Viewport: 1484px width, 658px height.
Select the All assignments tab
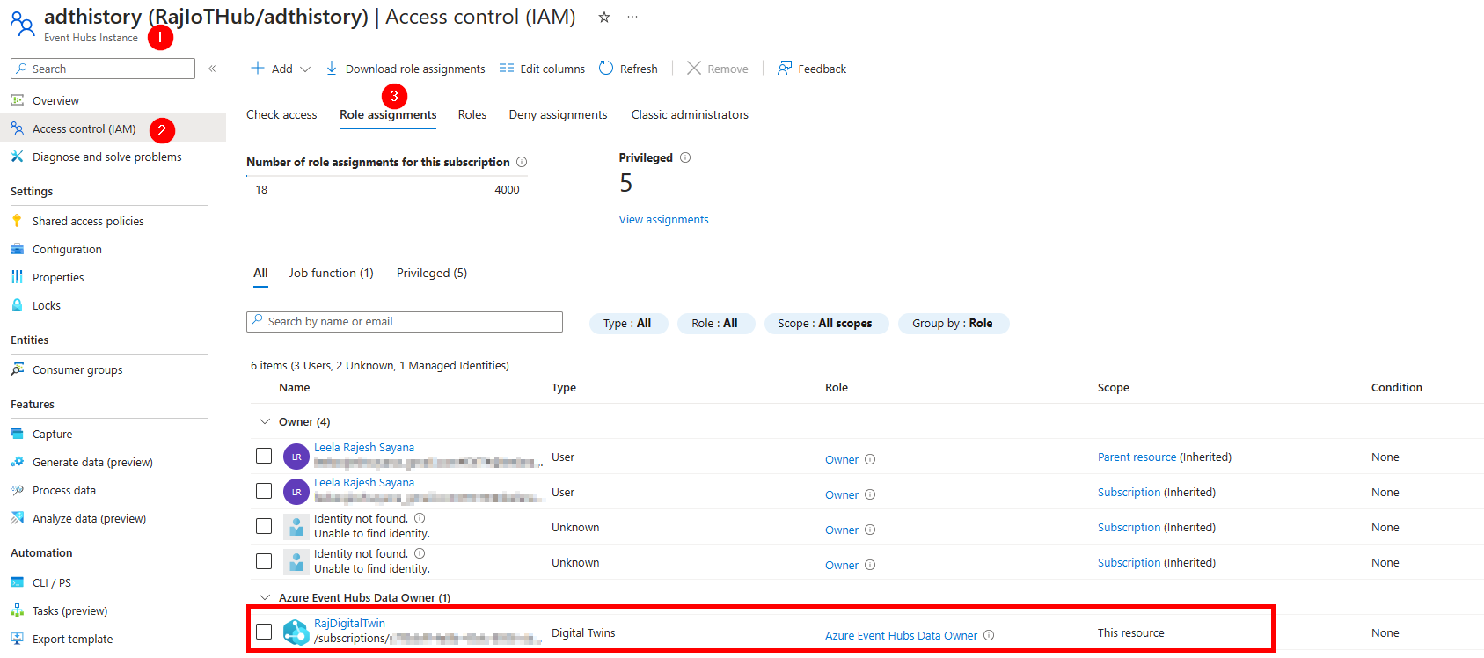[x=260, y=273]
